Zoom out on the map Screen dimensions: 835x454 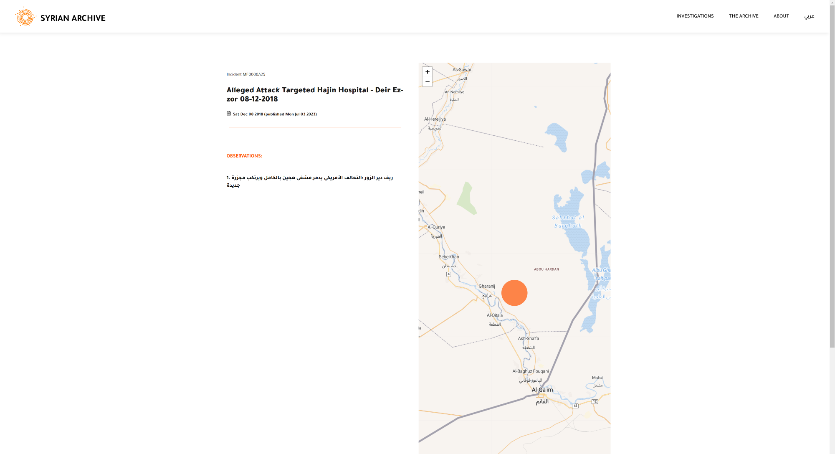427,82
